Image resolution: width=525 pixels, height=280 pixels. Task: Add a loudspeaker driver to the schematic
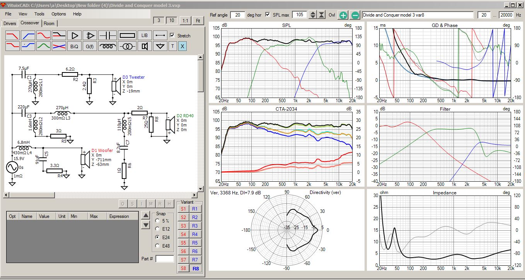(145, 46)
